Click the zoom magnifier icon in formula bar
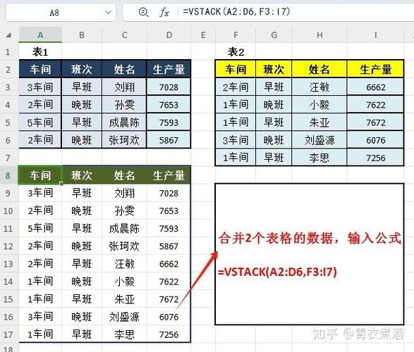Viewport: 414px width, 352px height. (143, 12)
